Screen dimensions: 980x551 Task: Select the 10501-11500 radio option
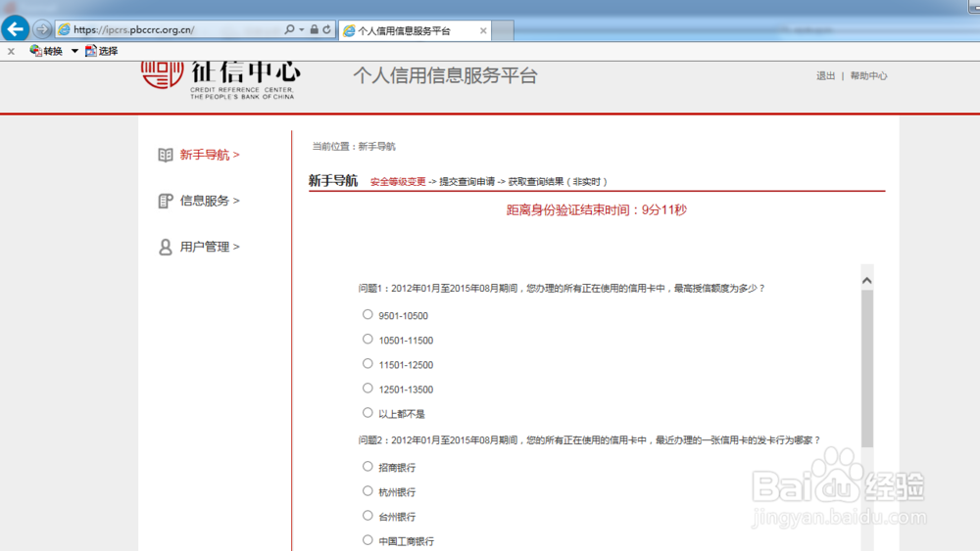click(367, 339)
